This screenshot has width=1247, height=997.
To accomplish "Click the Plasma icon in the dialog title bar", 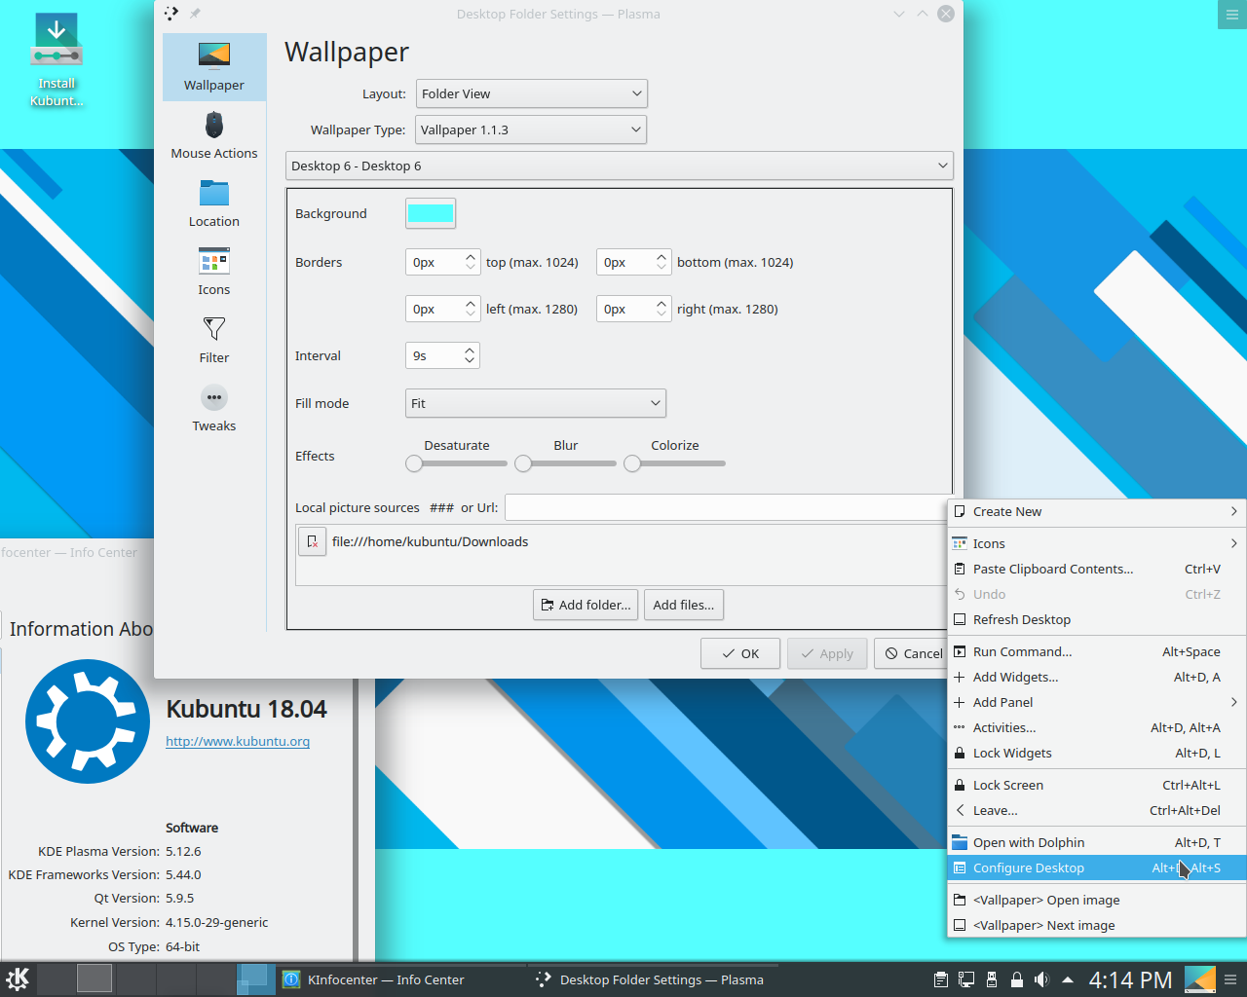I will [x=171, y=14].
